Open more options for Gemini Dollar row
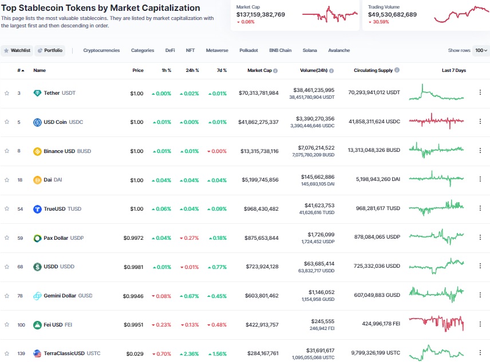The width and height of the screenshot is (490, 362). [x=480, y=295]
